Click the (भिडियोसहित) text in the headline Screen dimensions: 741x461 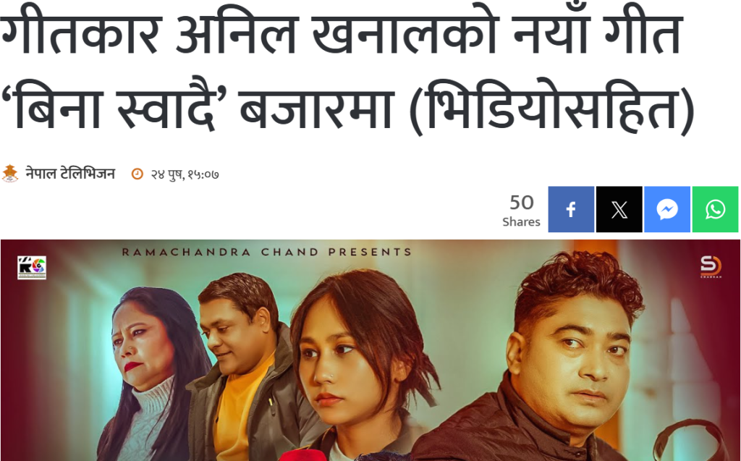click(x=551, y=108)
